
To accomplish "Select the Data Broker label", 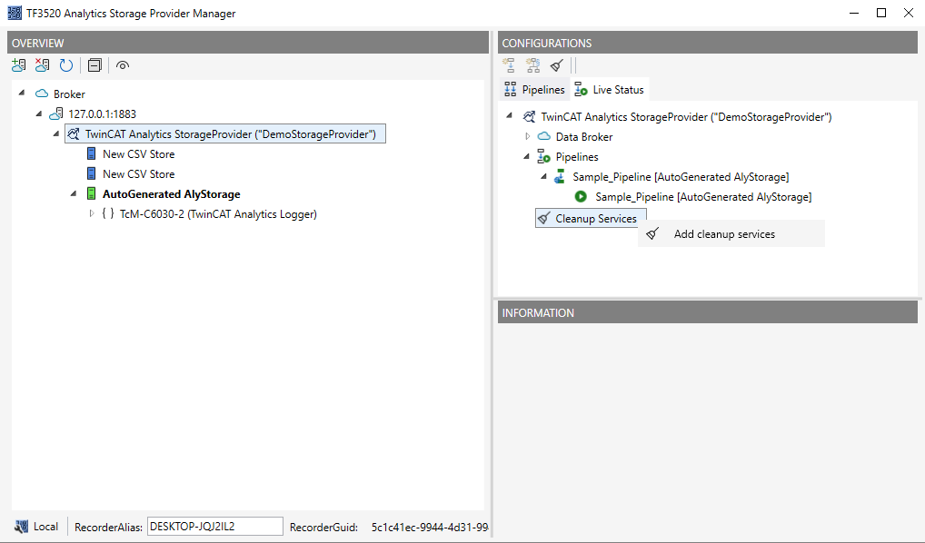I will tap(584, 137).
